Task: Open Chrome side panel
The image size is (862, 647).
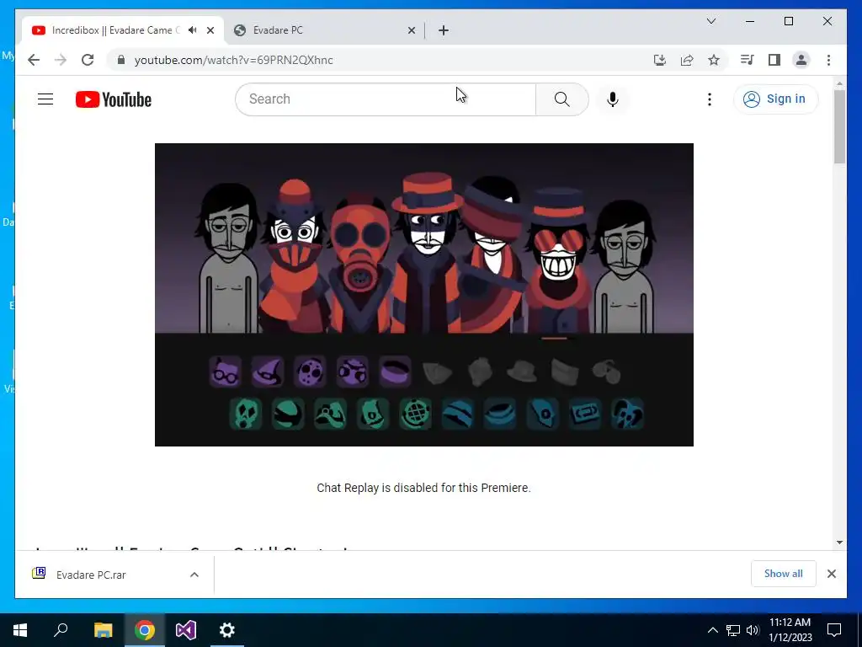Action: point(774,60)
